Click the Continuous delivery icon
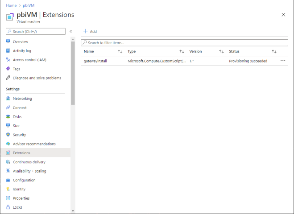 tap(8, 162)
